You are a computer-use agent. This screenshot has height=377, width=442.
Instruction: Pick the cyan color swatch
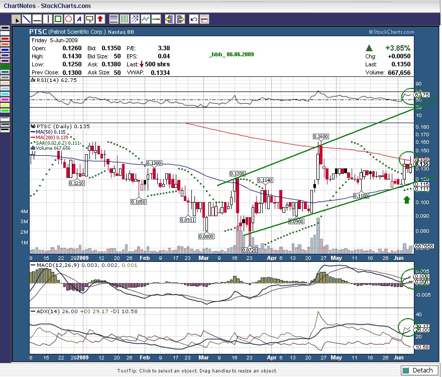tap(5, 94)
